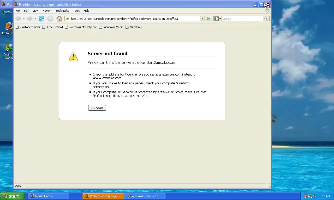Open the last bookmark labeled Windows
334x200 pixels.
134,27
